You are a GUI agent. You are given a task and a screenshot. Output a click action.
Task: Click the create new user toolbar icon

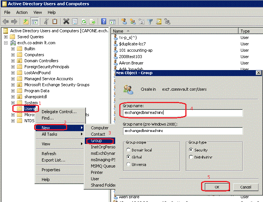124,22
